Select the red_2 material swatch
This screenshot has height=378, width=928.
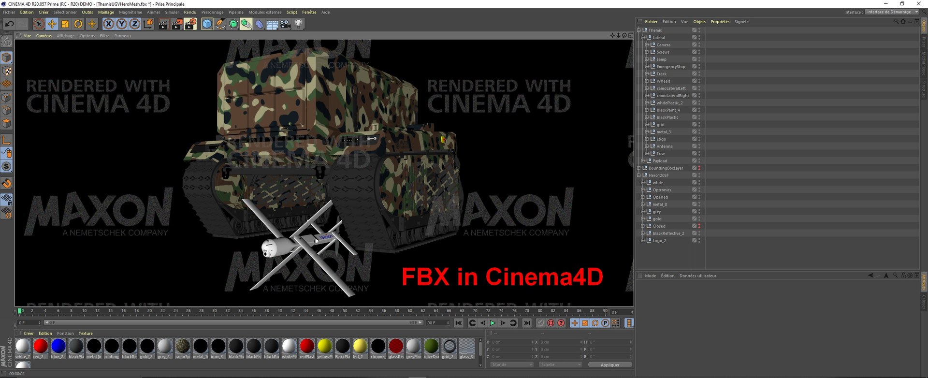40,349
